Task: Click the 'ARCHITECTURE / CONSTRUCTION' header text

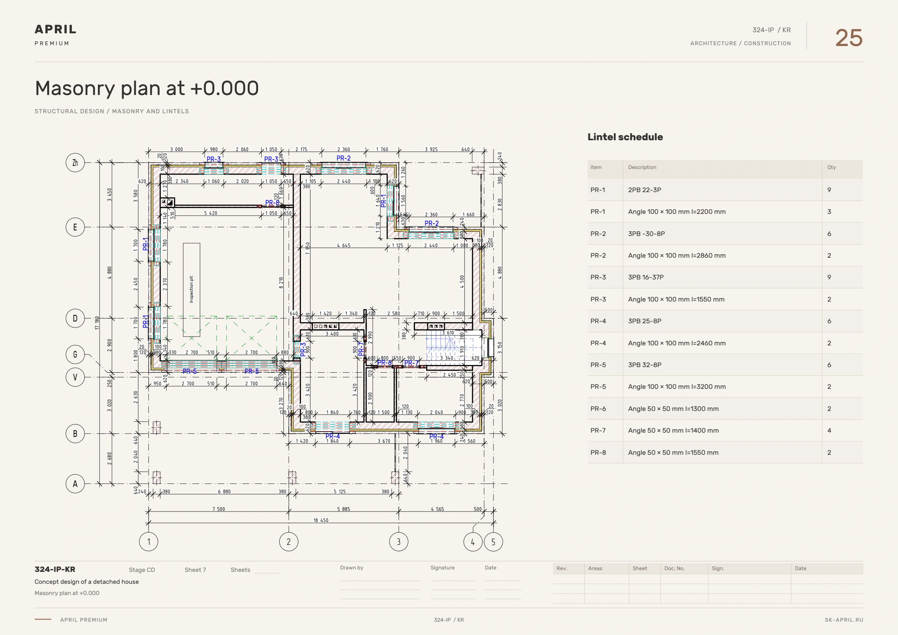Action: point(740,43)
